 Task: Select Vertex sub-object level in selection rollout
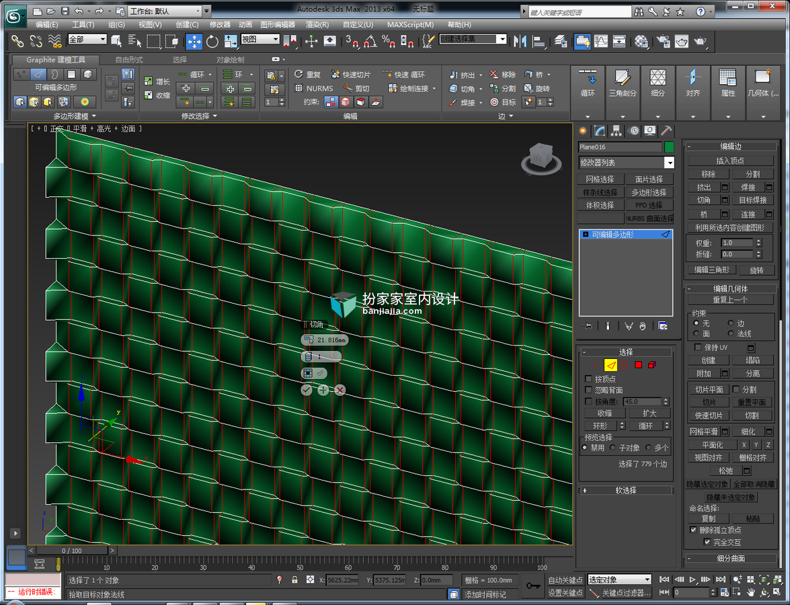(x=596, y=365)
